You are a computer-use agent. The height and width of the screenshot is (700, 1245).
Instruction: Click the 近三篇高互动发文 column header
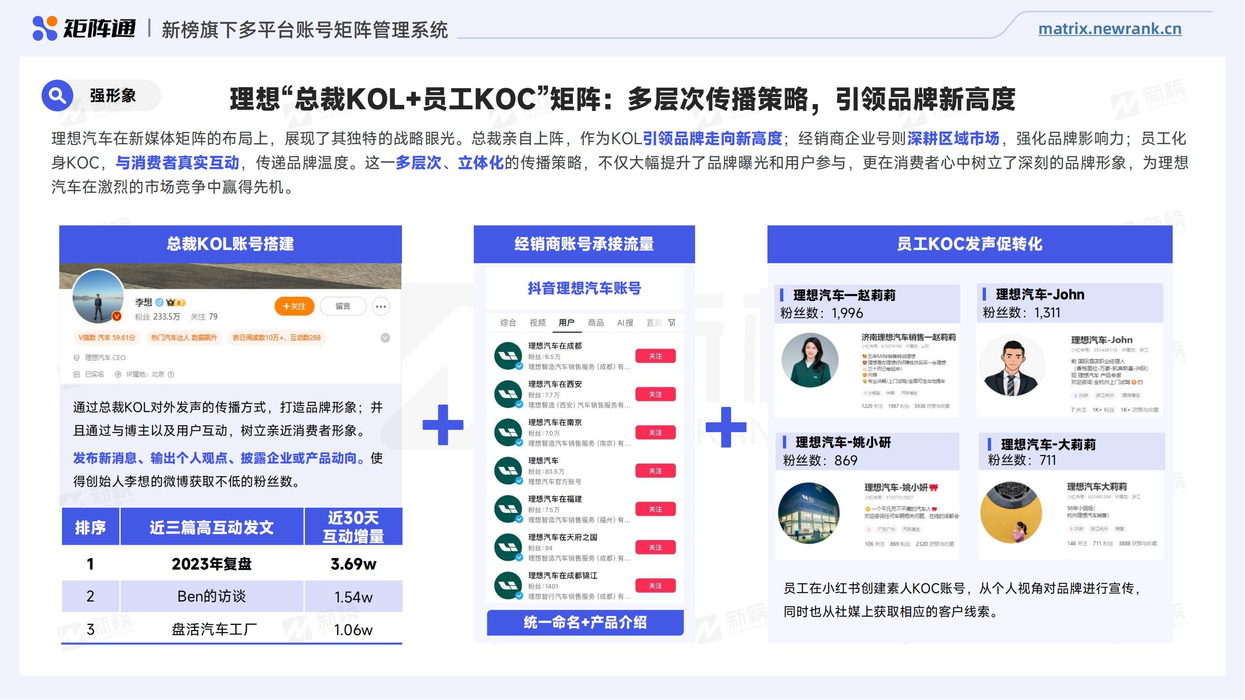[211, 527]
